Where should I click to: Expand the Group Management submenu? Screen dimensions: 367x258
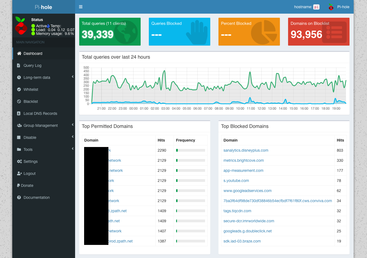pyautogui.click(x=73, y=125)
